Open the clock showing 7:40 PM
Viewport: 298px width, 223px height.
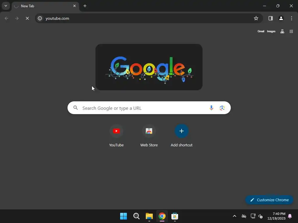click(x=276, y=216)
